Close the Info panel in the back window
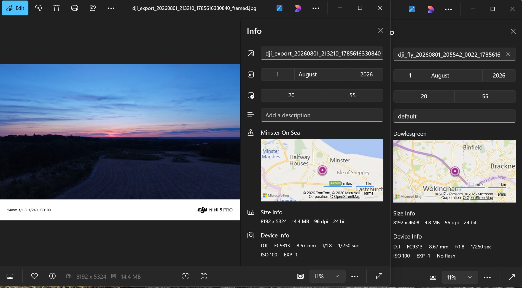The width and height of the screenshot is (522, 288). pyautogui.click(x=513, y=32)
